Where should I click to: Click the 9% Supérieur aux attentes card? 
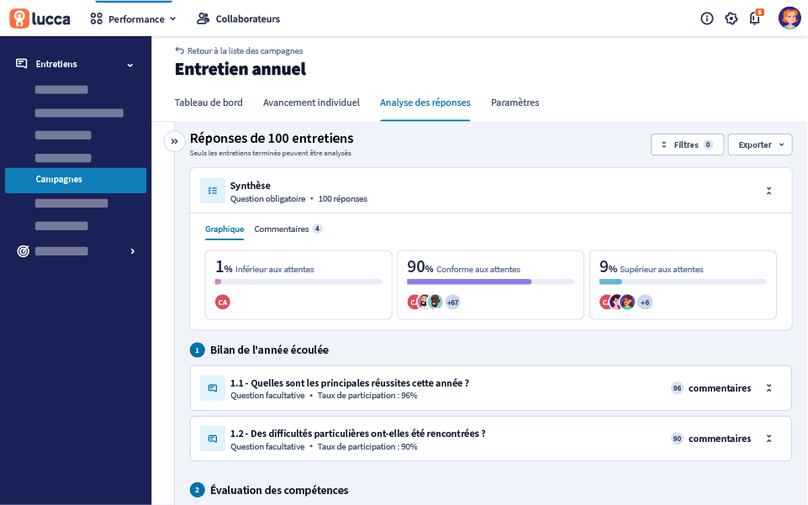click(x=683, y=285)
